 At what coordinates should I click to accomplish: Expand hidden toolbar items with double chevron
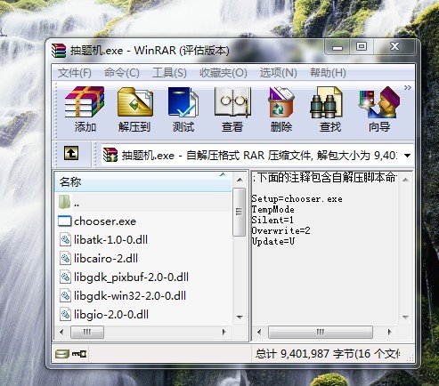[x=408, y=87]
